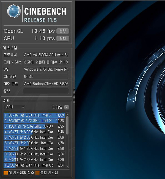
Task: Click the CB 버전 field showing 64 Bit
Action: [x=46, y=76]
